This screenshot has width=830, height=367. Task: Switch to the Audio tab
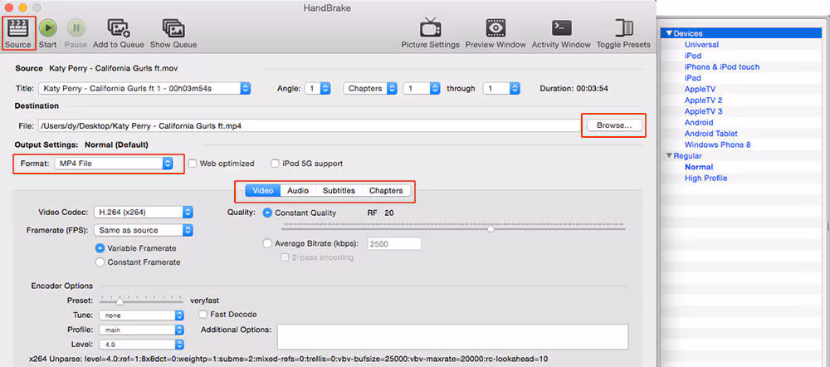tap(298, 191)
